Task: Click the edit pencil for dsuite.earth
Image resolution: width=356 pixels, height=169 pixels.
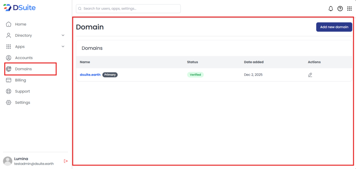Action: click(310, 75)
